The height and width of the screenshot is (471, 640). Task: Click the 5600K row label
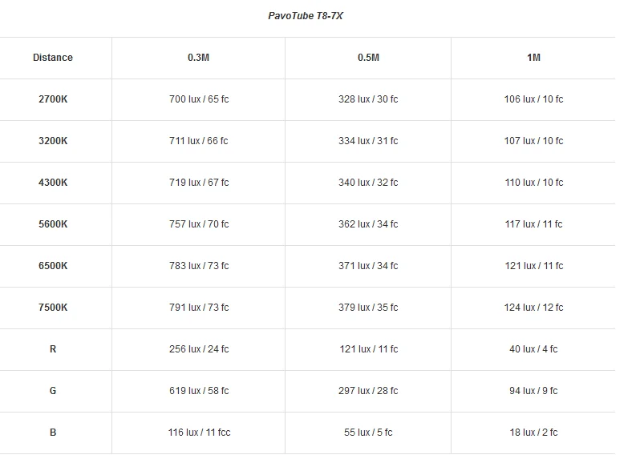pos(53,223)
